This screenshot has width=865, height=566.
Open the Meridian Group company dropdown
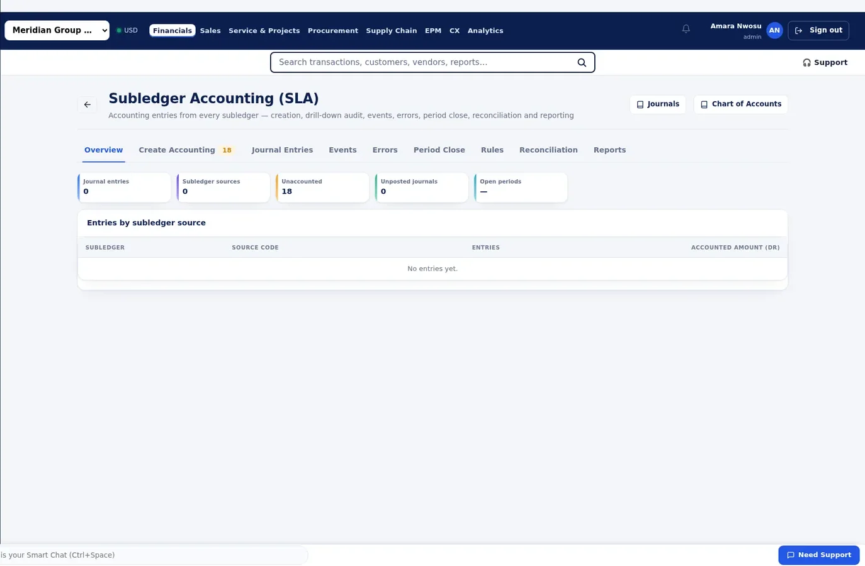[57, 30]
